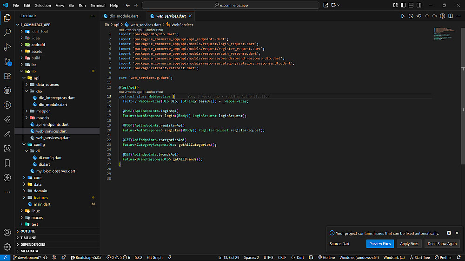Click Don't Show Again button
The height and width of the screenshot is (261, 465).
tap(442, 244)
